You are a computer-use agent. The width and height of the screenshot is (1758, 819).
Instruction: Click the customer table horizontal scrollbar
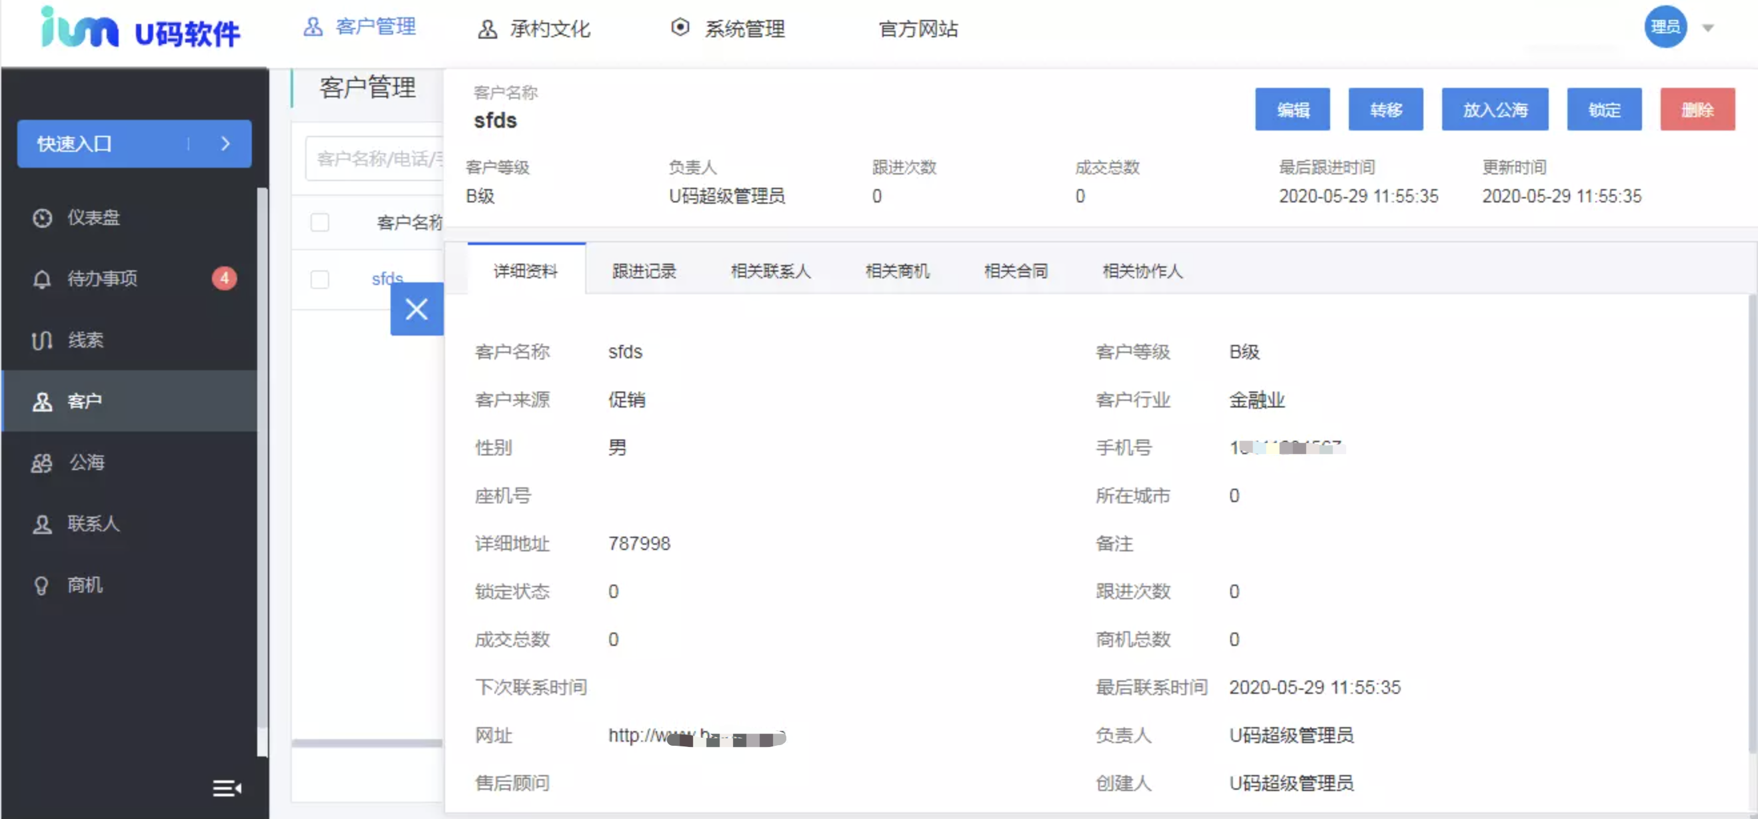point(367,743)
